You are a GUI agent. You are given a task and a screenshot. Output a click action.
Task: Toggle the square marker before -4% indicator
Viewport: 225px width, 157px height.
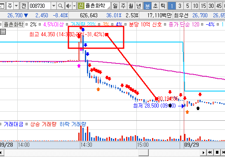point(202,24)
